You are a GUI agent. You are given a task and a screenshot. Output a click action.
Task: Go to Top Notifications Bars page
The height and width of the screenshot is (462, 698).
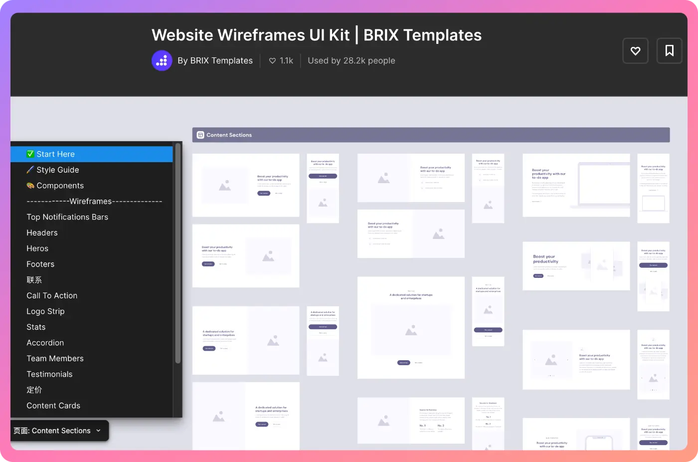pos(67,217)
